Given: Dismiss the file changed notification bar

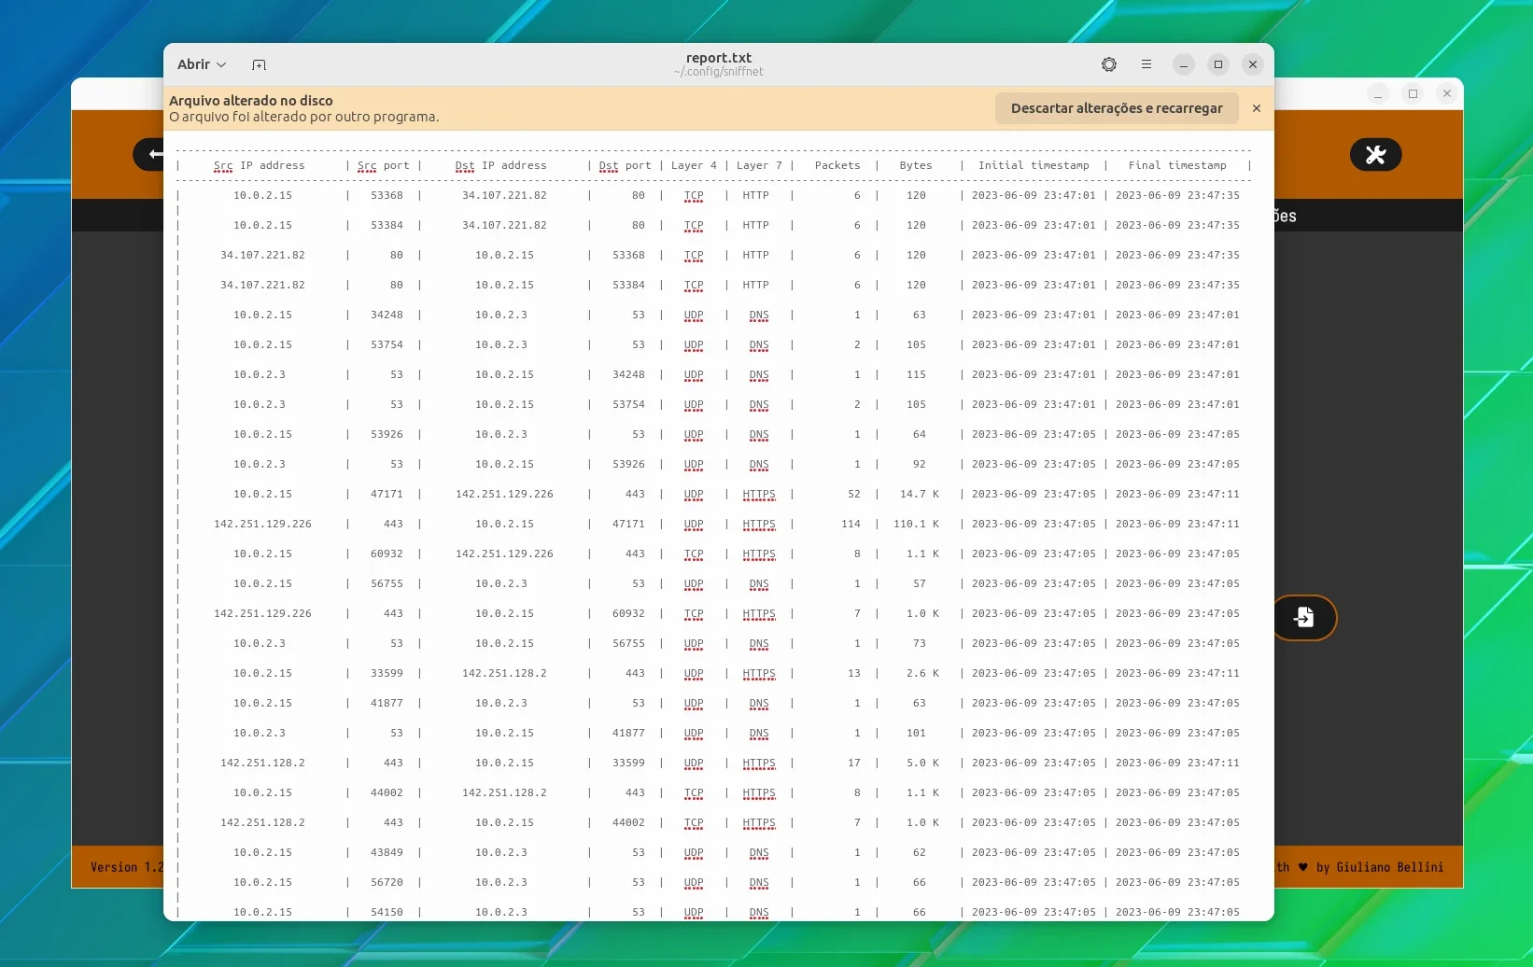Looking at the screenshot, I should tap(1257, 108).
